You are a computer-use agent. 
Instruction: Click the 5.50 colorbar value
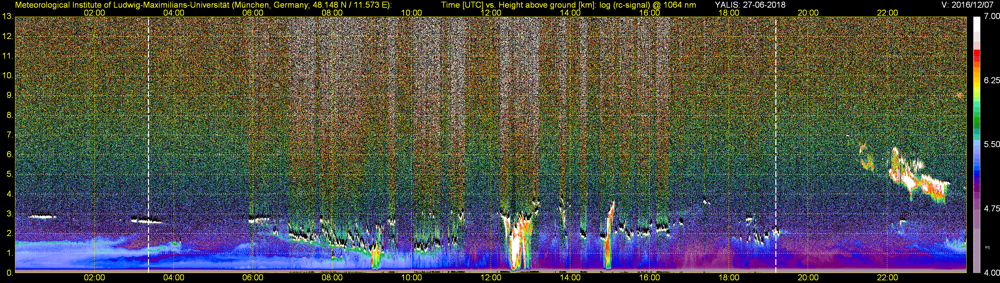pos(991,144)
